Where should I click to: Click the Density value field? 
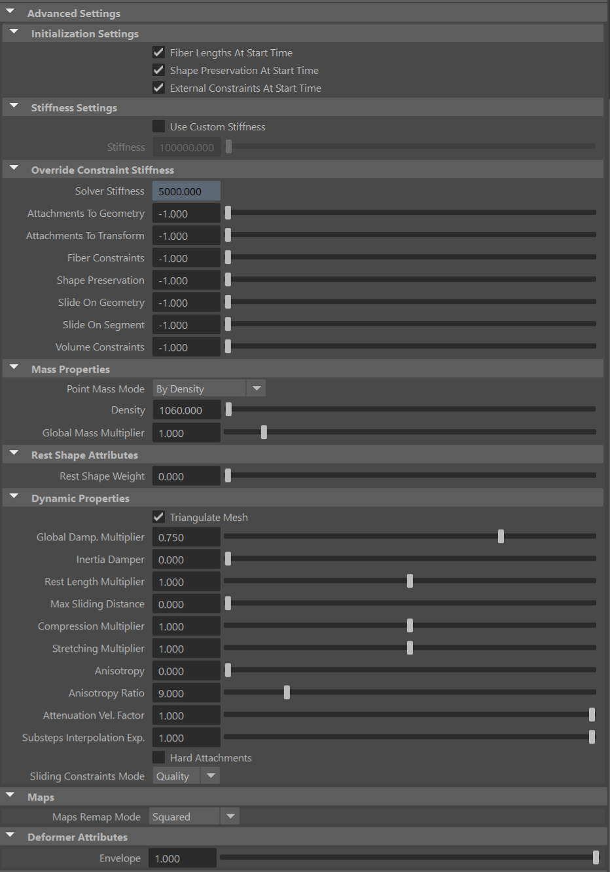(186, 409)
